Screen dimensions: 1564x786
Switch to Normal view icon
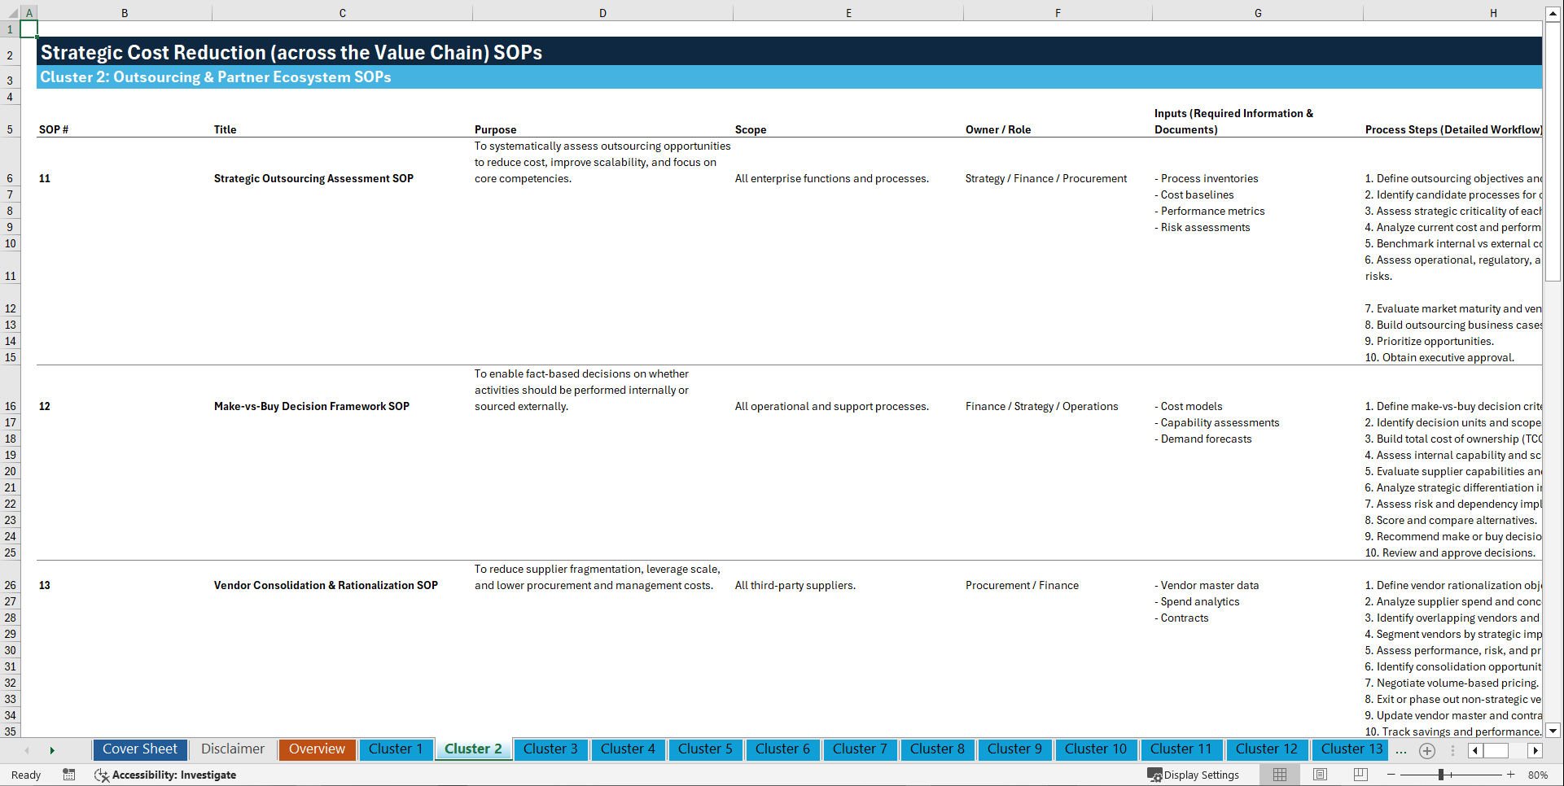pos(1279,775)
